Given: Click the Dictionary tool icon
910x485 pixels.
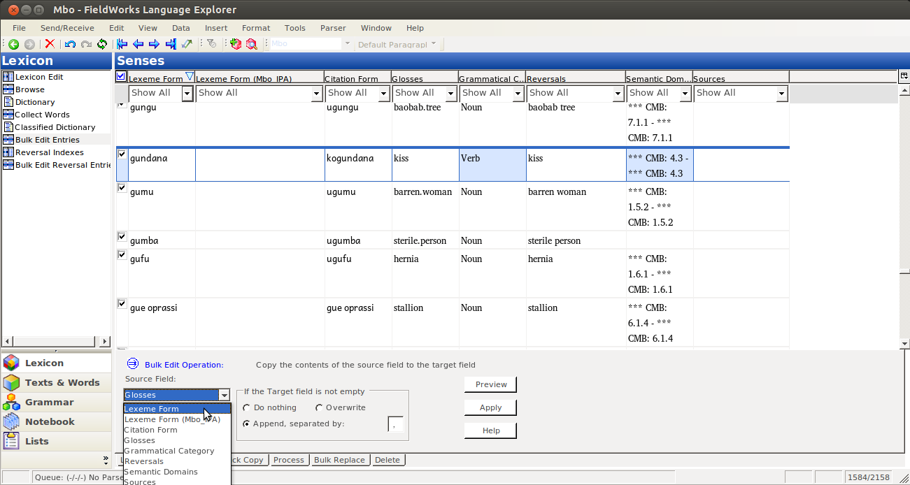Looking at the screenshot, I should (x=8, y=102).
